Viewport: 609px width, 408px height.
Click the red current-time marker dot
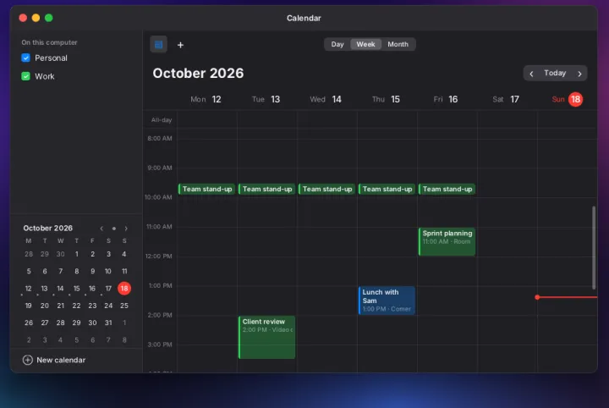tap(537, 297)
